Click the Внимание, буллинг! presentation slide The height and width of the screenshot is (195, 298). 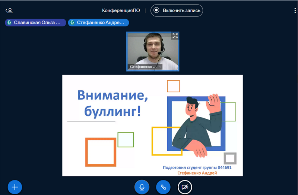pos(152,125)
